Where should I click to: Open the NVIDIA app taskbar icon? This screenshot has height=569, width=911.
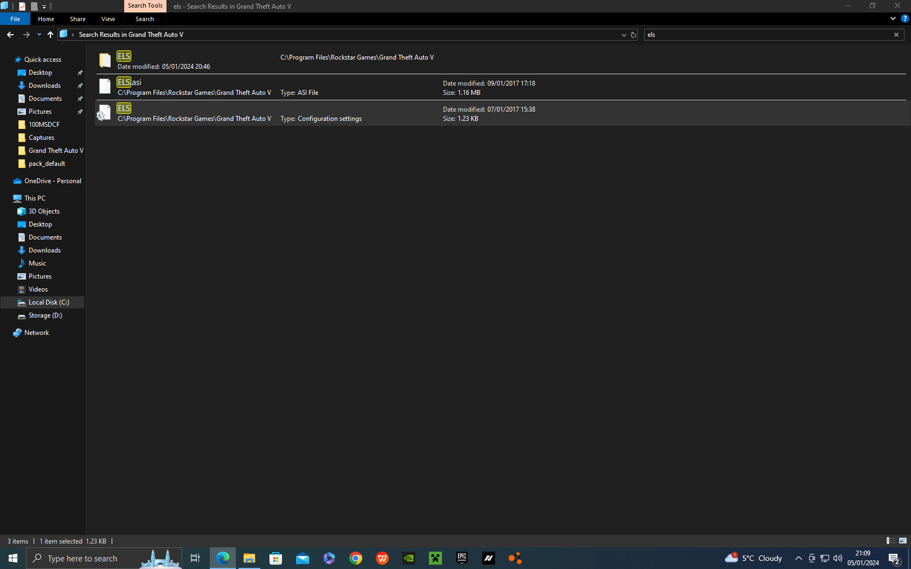tap(409, 558)
